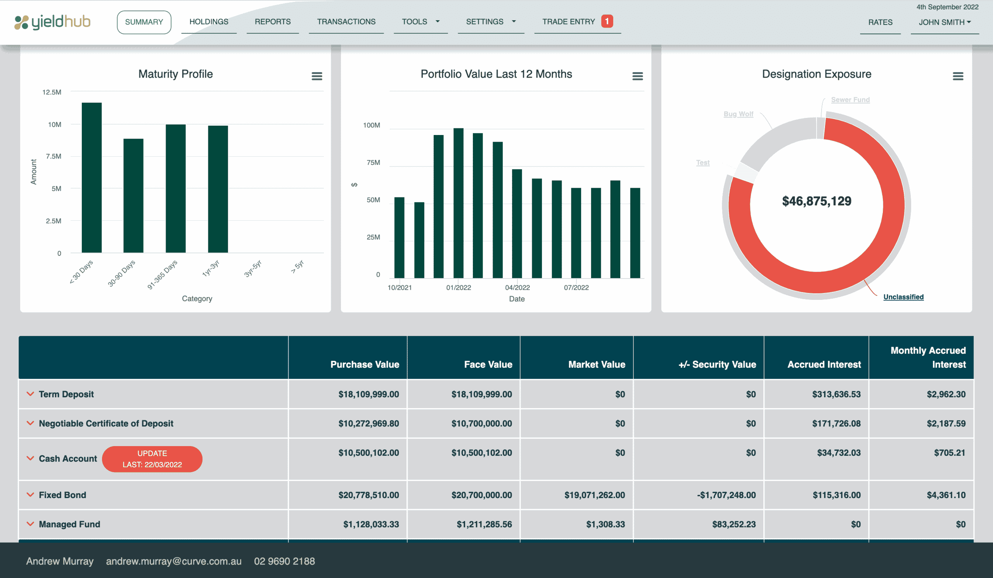
Task: Click Update Cash Account button
Action: click(x=152, y=459)
